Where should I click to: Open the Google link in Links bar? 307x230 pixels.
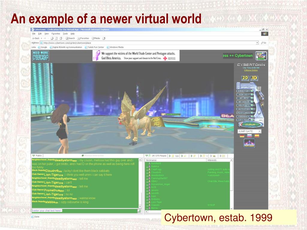click(43, 47)
